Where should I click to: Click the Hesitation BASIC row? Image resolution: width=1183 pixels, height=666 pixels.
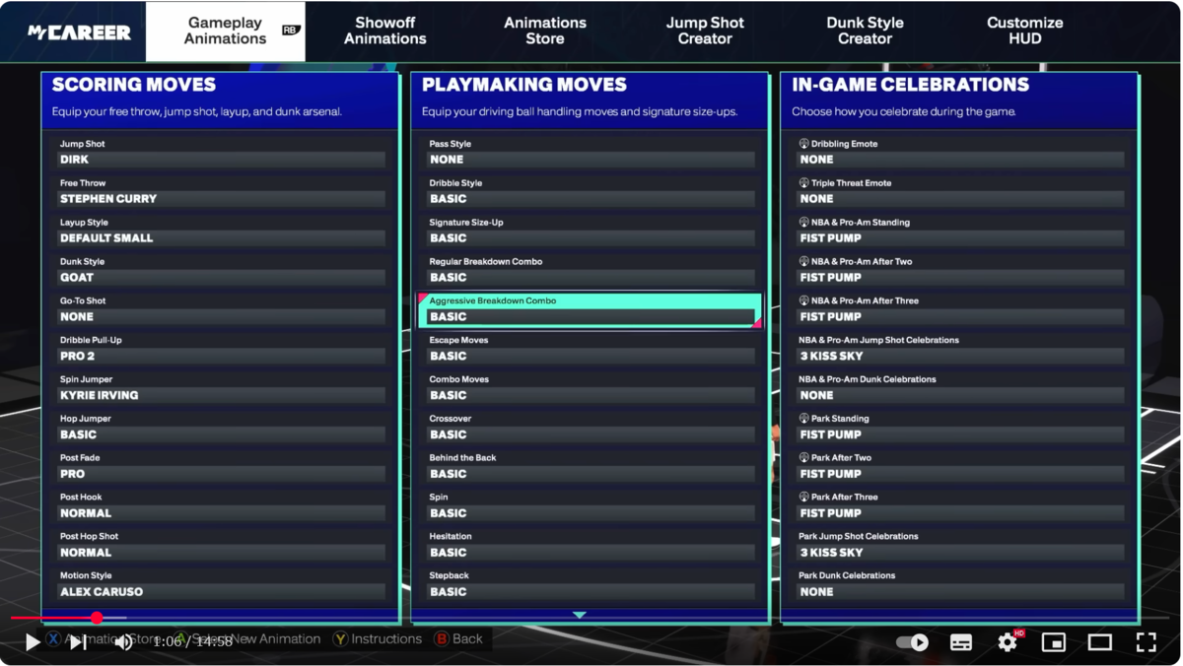(591, 545)
